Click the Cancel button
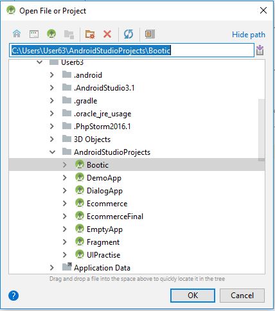Image resolution: width=275 pixels, height=311 pixels. 242,296
